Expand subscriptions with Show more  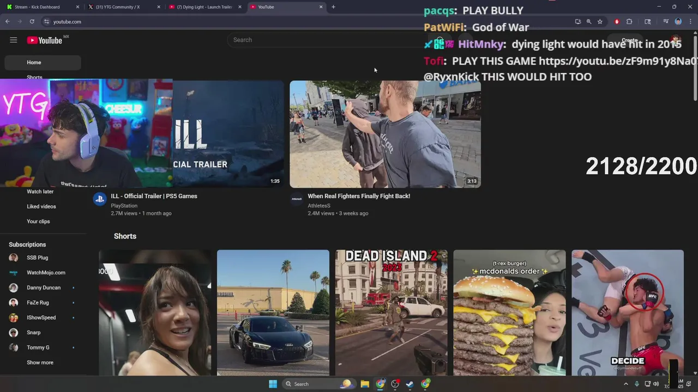[40, 363]
